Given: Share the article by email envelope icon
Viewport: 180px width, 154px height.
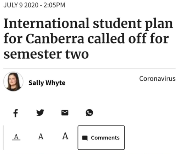Looking at the screenshot, I should (65, 113).
